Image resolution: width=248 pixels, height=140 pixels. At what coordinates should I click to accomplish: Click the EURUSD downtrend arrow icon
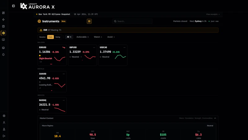(x=64, y=48)
